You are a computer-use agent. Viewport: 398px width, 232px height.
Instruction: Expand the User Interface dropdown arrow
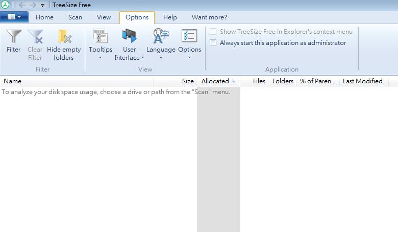tap(142, 58)
